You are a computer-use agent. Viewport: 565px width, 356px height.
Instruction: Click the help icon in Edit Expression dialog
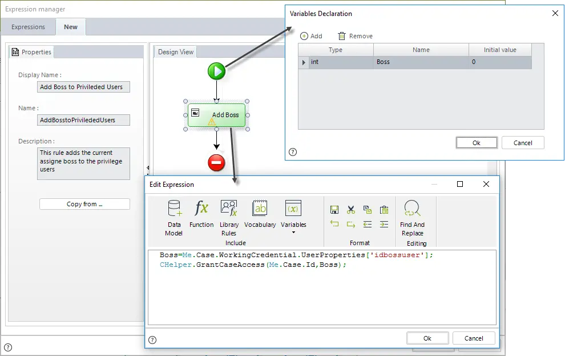pyautogui.click(x=152, y=340)
